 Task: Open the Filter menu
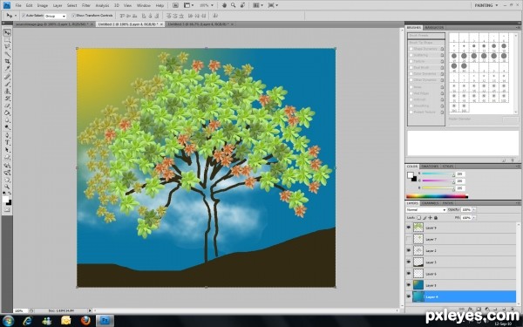[x=86, y=6]
